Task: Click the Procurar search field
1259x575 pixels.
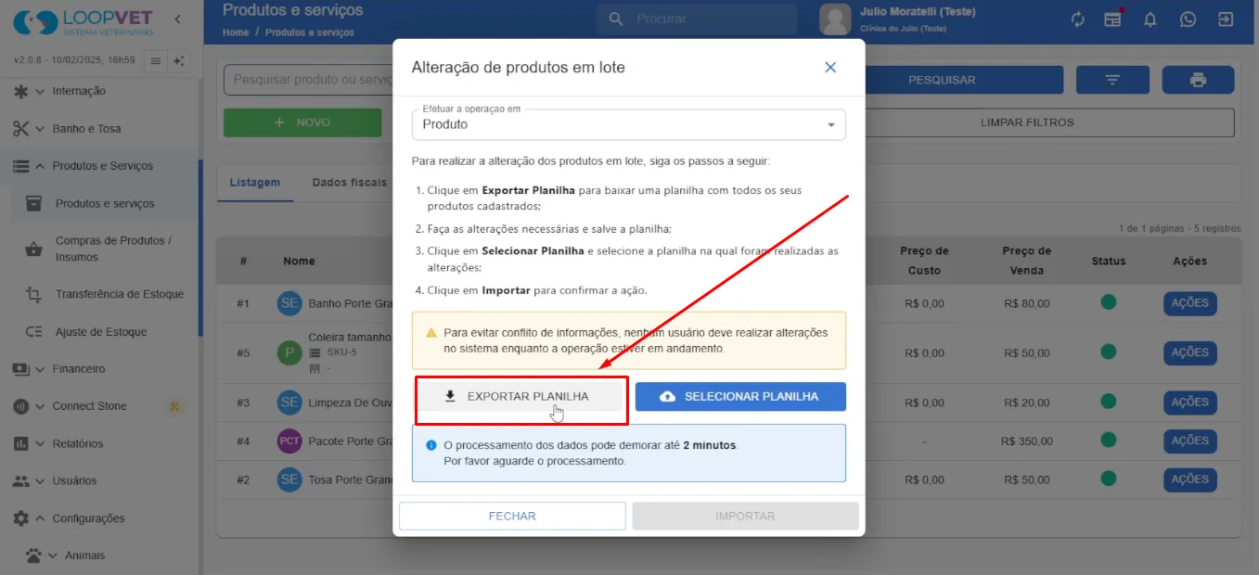Action: (697, 19)
